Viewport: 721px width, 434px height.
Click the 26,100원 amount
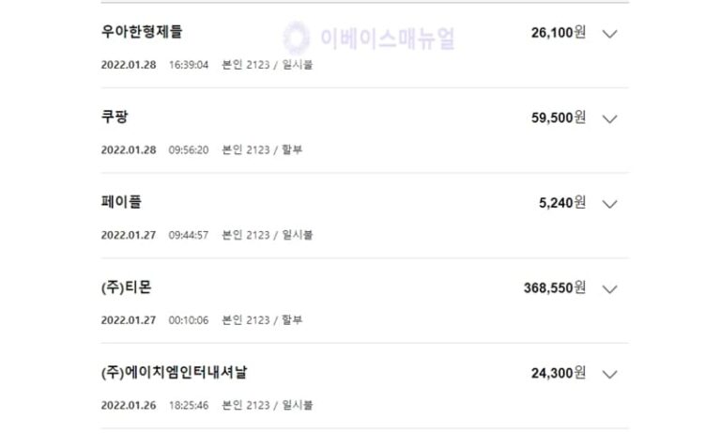559,33
